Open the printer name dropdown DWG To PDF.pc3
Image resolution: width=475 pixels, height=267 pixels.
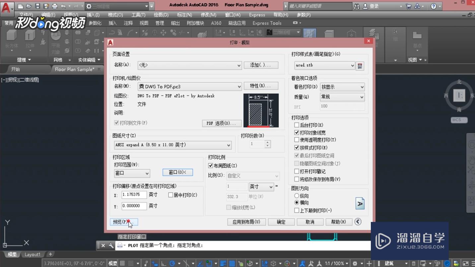pyautogui.click(x=190, y=86)
